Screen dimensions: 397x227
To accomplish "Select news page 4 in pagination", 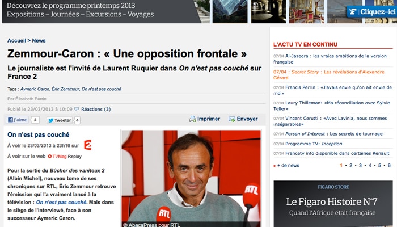I will (370, 166).
